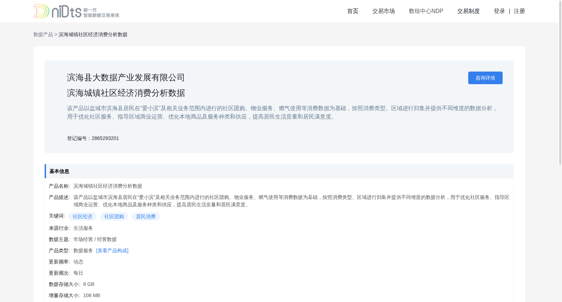Click the 8 GB storage size value
Image resolution: width=562 pixels, height=302 pixels.
(89, 284)
